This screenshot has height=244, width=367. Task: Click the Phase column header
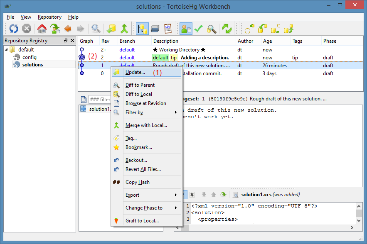[x=342, y=41]
